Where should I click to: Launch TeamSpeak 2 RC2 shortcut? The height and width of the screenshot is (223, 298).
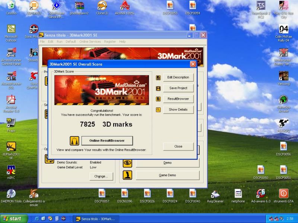(x=261, y=10)
